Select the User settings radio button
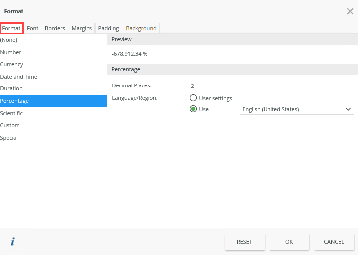The width and height of the screenshot is (358, 255). pyautogui.click(x=193, y=98)
